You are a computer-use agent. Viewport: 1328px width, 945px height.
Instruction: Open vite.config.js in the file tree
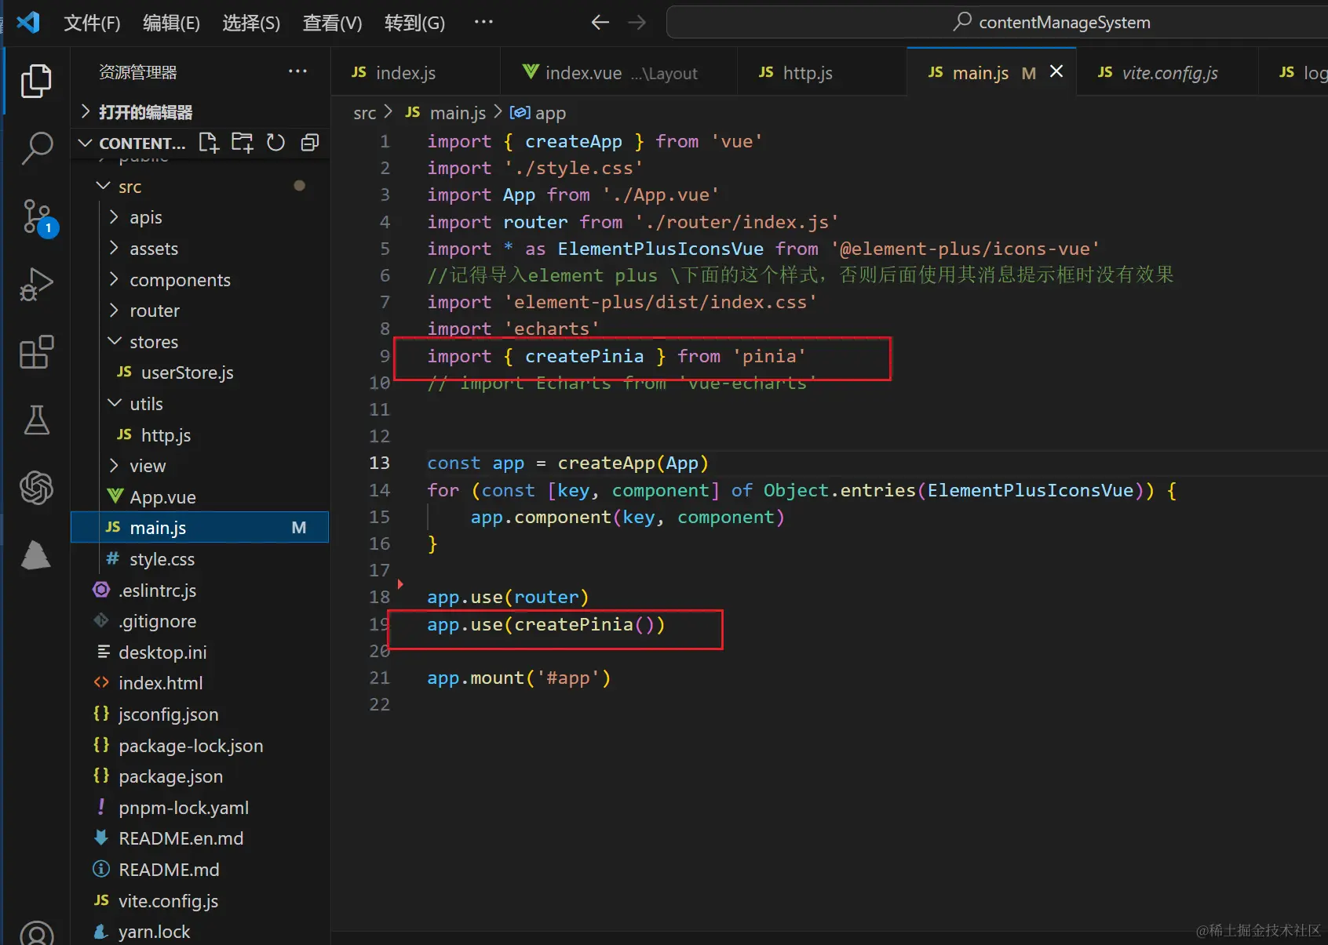tap(200, 900)
